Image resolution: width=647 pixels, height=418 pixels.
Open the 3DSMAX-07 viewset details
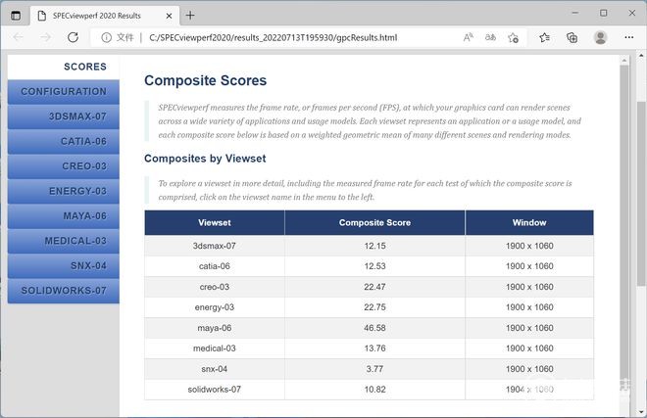click(x=64, y=116)
